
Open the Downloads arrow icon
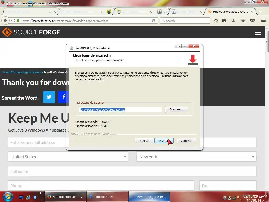tap(234, 21)
